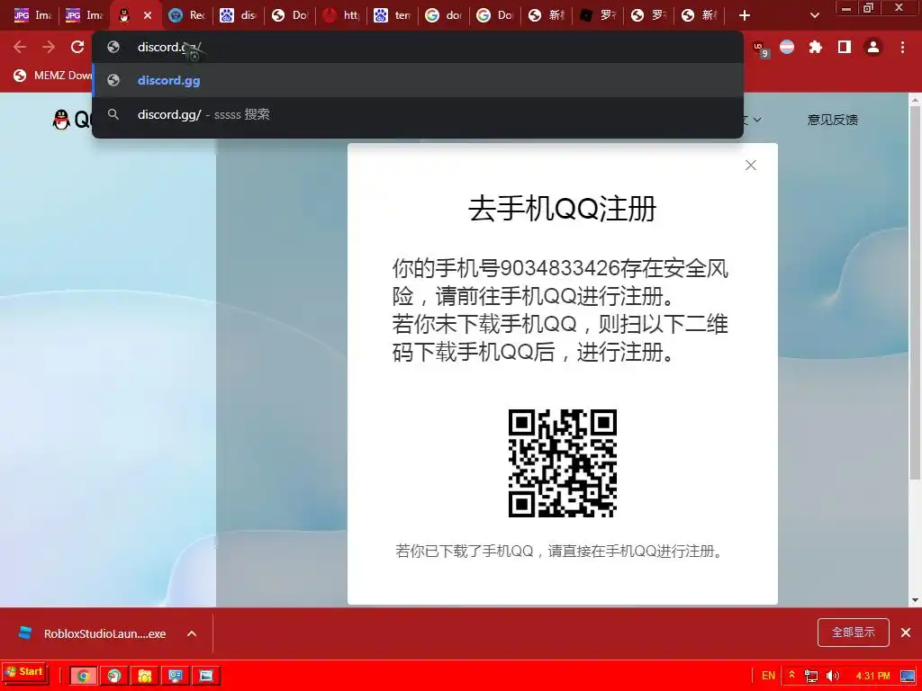Image resolution: width=922 pixels, height=691 pixels.
Task: Switch to the Baidu 'ten' tab
Action: tap(393, 15)
